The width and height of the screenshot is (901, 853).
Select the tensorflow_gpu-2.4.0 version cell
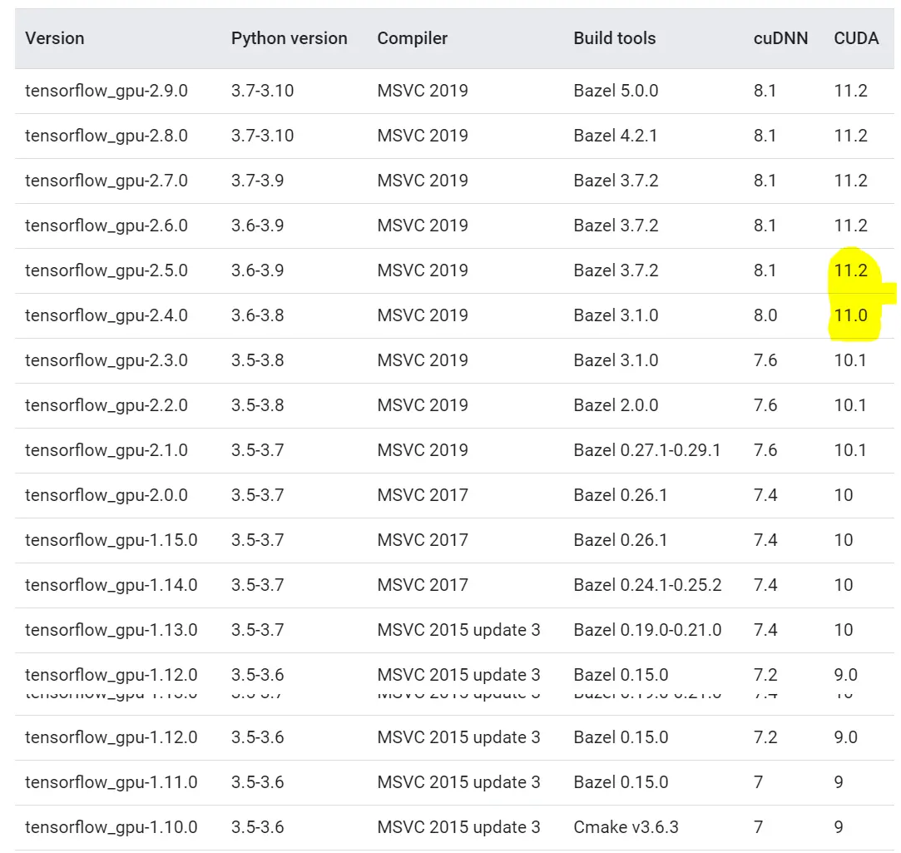pyautogui.click(x=106, y=315)
